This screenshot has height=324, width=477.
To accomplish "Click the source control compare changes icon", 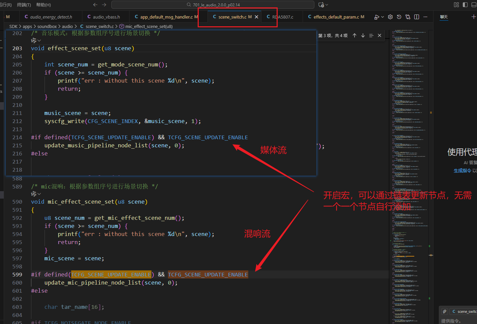I will click(408, 17).
